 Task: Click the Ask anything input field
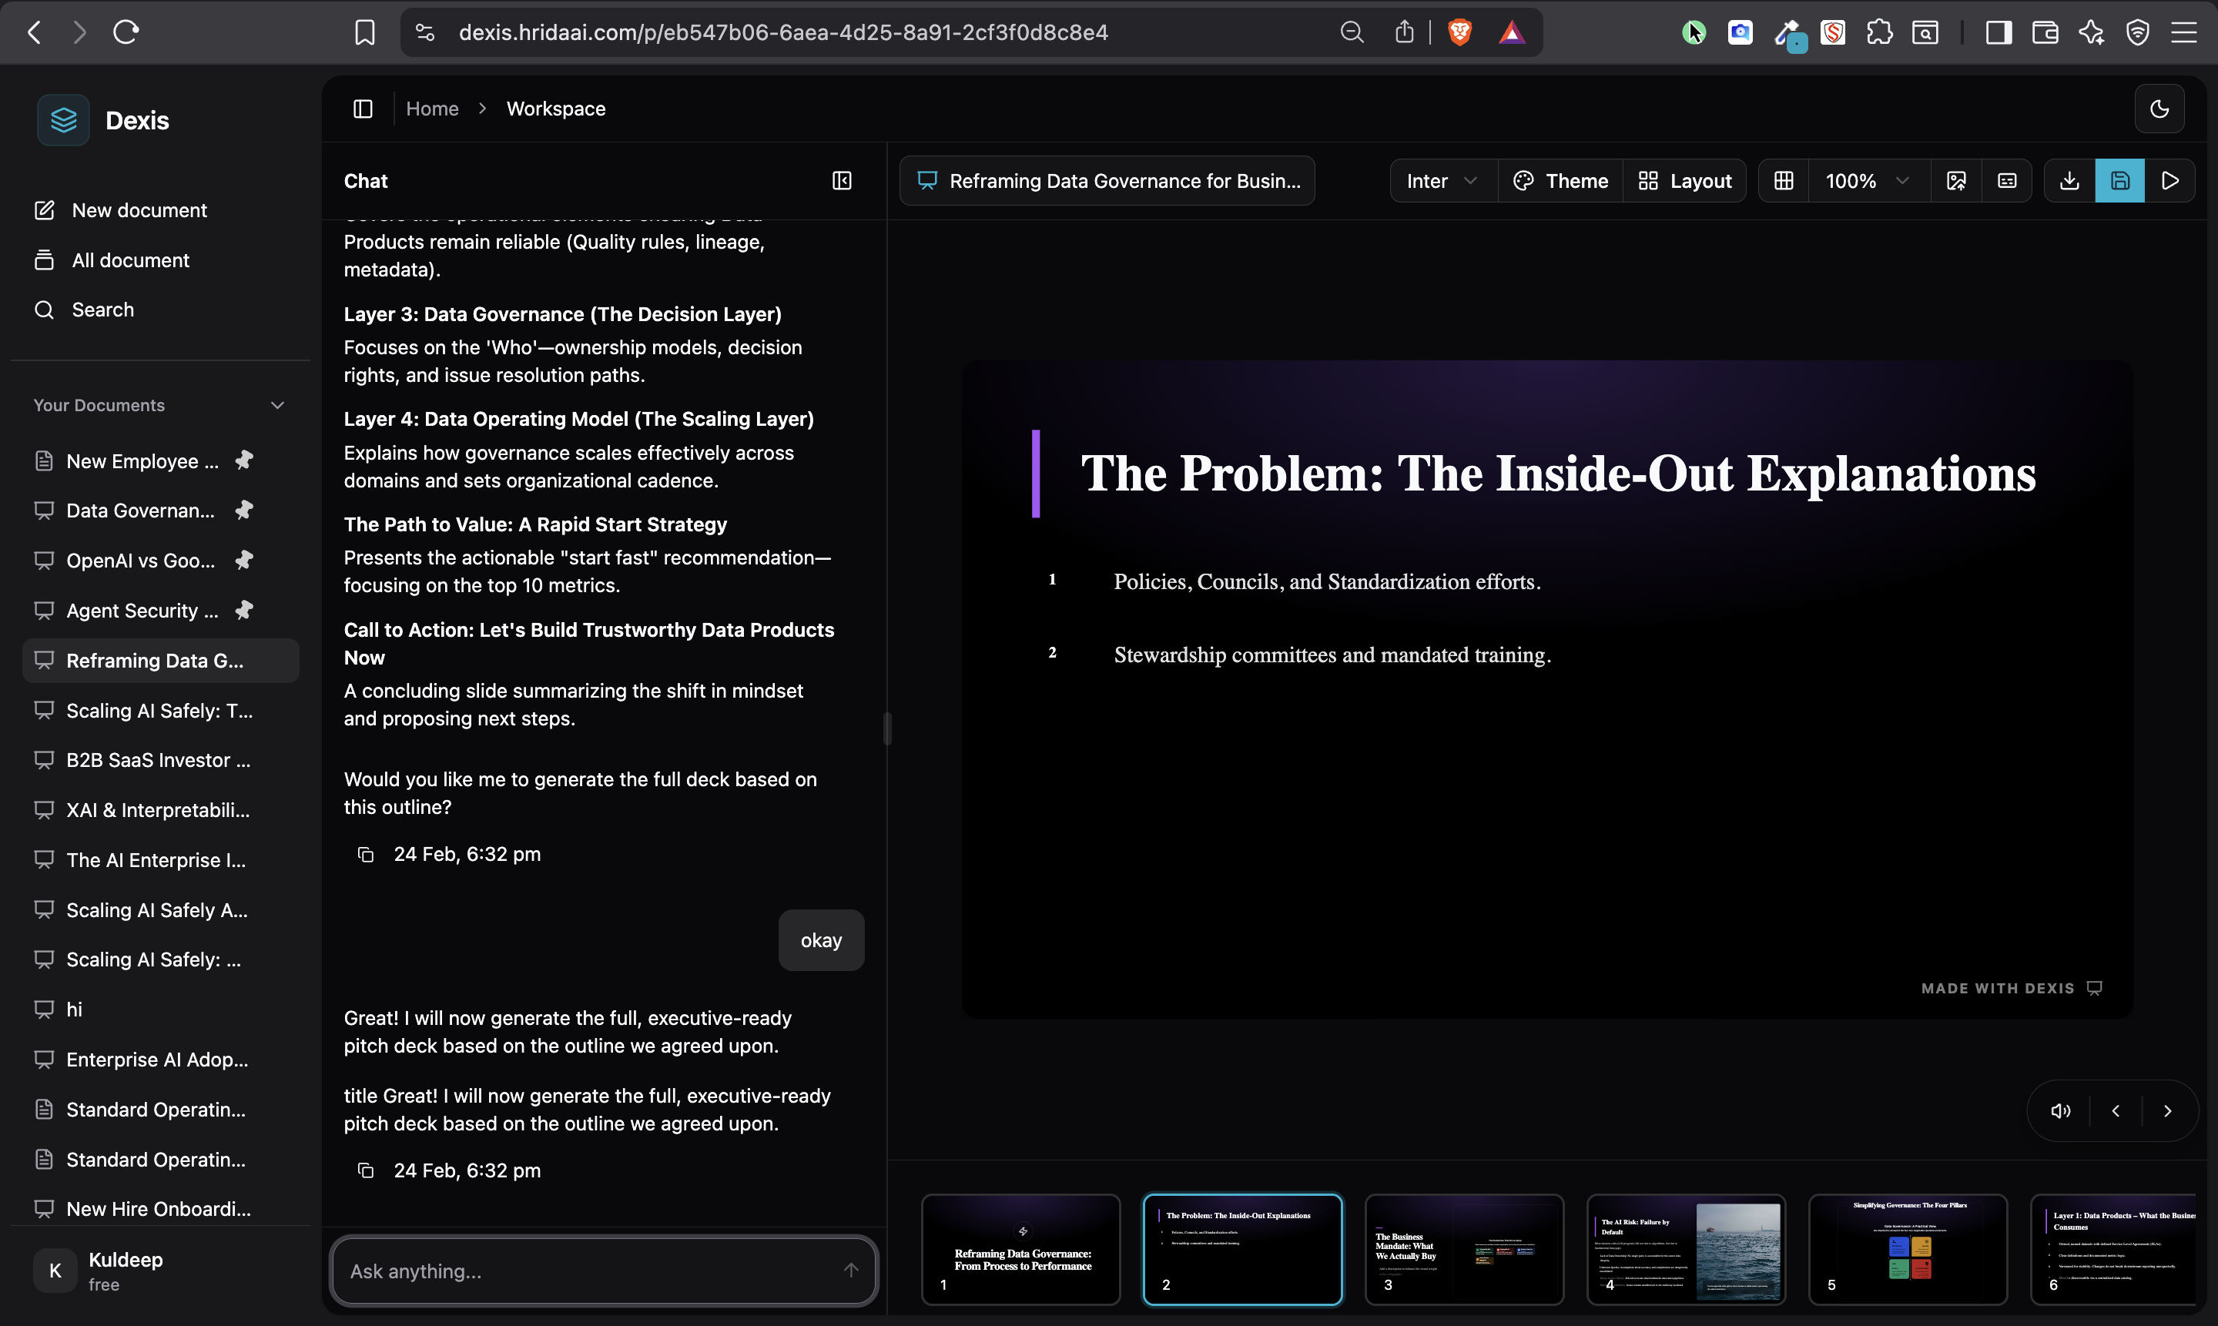(590, 1271)
